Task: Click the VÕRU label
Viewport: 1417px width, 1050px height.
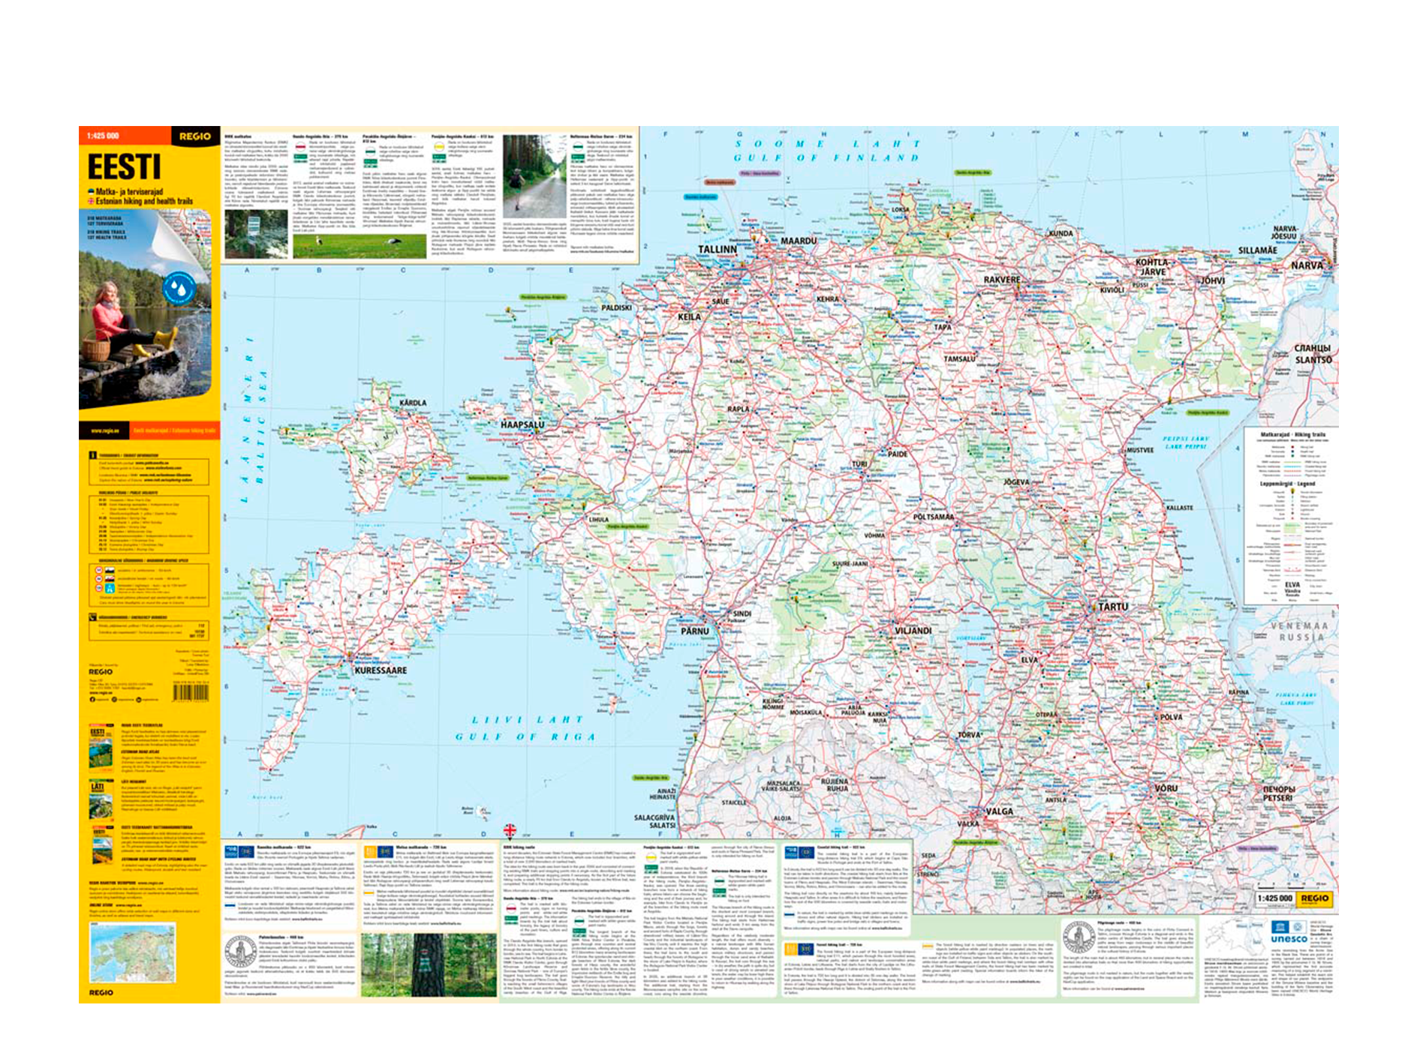Action: point(1166,788)
